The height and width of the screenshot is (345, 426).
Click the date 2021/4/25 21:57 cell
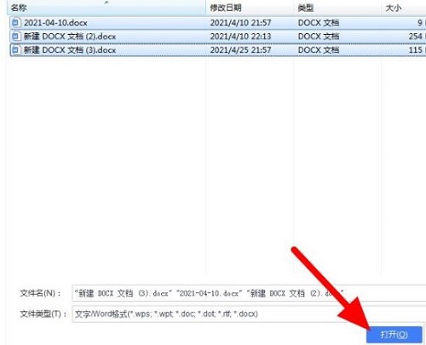240,50
